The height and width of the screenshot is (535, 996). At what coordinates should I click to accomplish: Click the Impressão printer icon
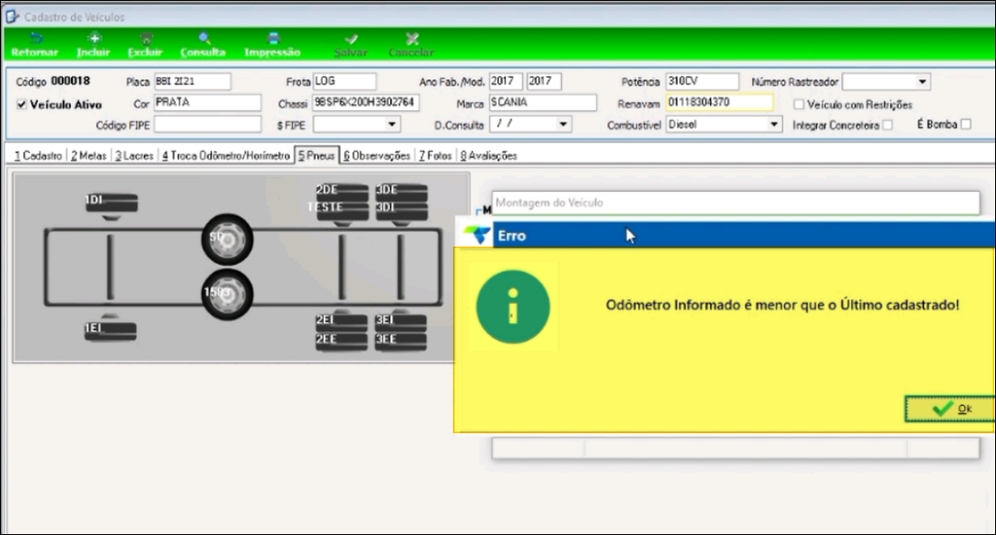click(x=272, y=39)
